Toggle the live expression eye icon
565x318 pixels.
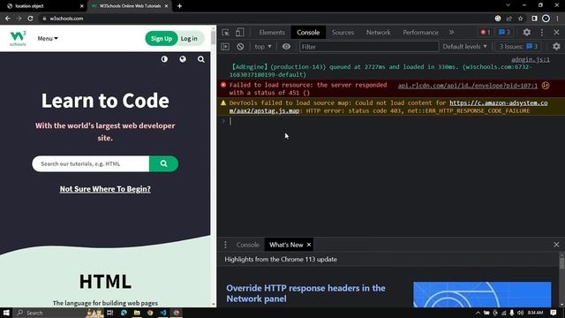[x=286, y=47]
